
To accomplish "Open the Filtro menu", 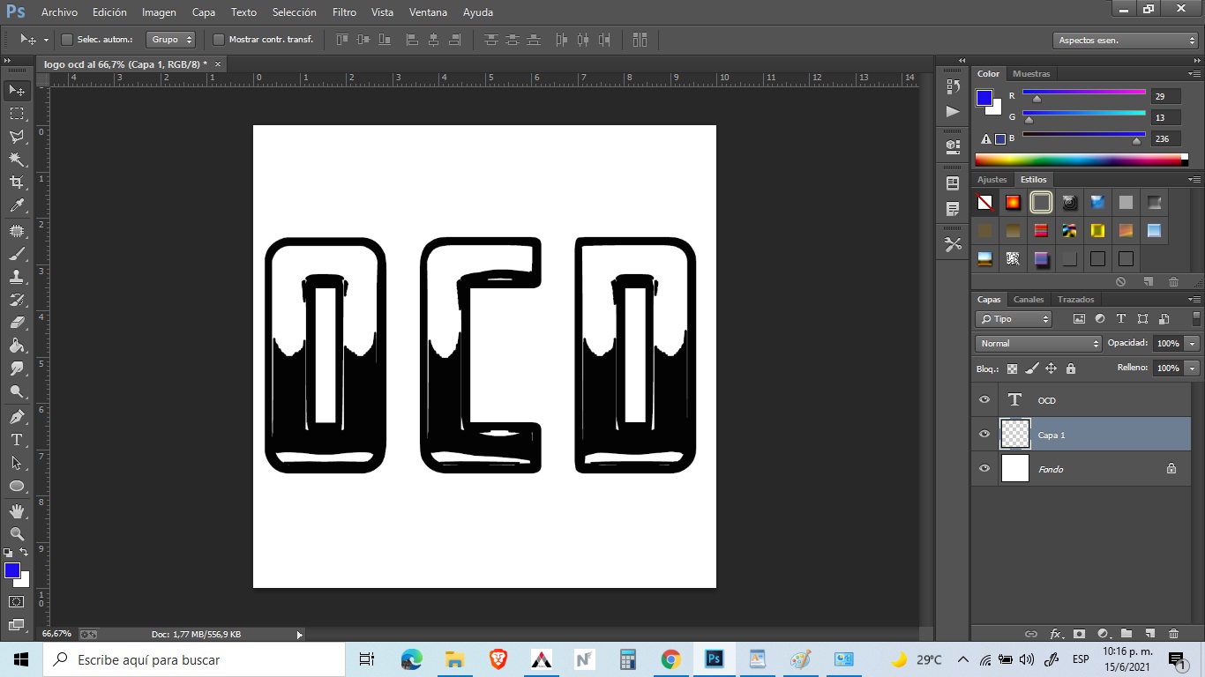I will 344,12.
